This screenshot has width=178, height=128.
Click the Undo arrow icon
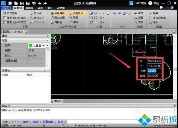pos(40,3)
